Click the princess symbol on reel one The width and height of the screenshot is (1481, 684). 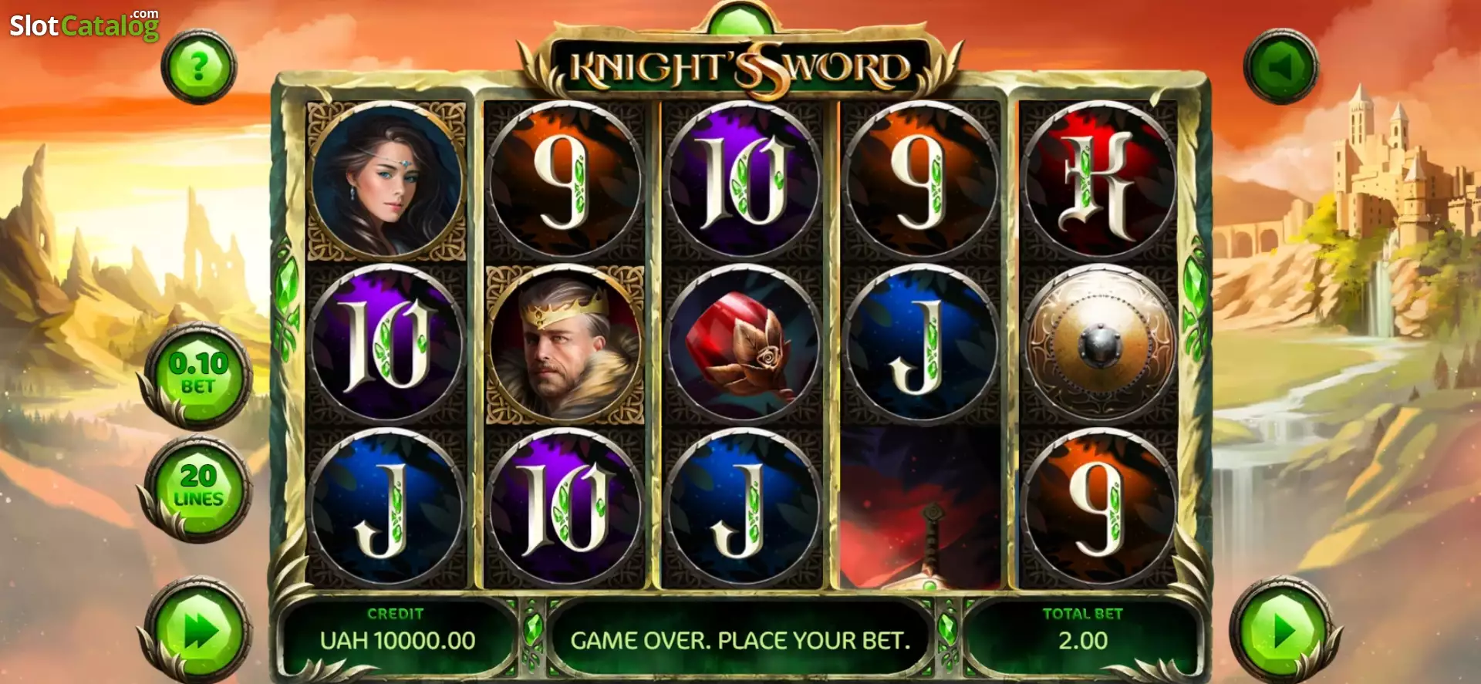tap(386, 180)
